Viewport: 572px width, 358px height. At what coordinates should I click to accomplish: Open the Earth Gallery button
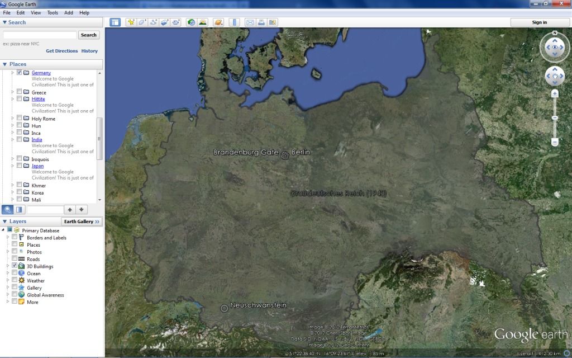[x=82, y=222]
